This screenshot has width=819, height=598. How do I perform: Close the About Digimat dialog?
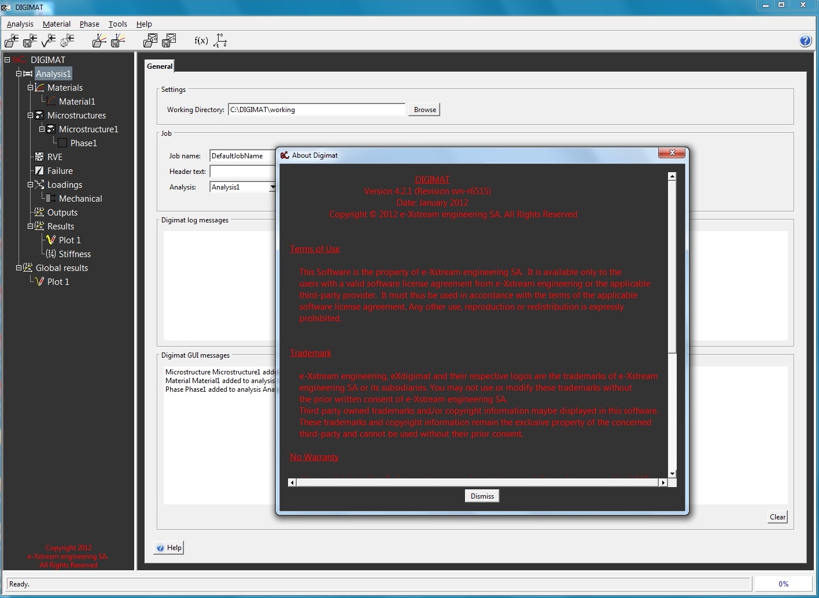tap(672, 153)
